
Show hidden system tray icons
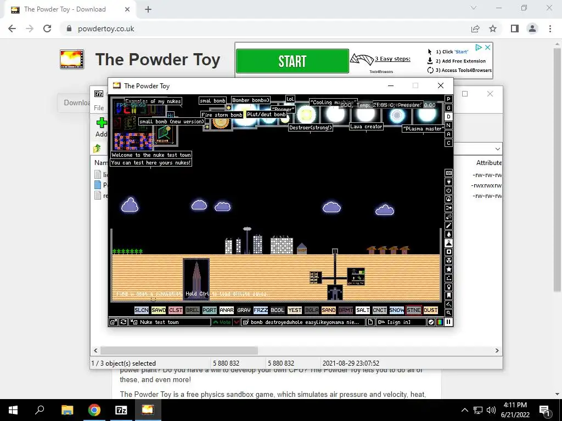tap(464, 410)
